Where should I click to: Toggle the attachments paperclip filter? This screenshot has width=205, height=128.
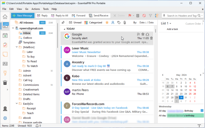(x=125, y=23)
